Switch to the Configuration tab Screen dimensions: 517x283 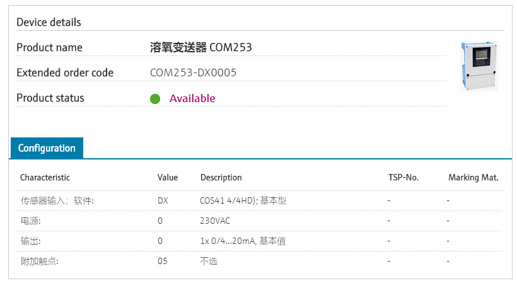tap(47, 148)
